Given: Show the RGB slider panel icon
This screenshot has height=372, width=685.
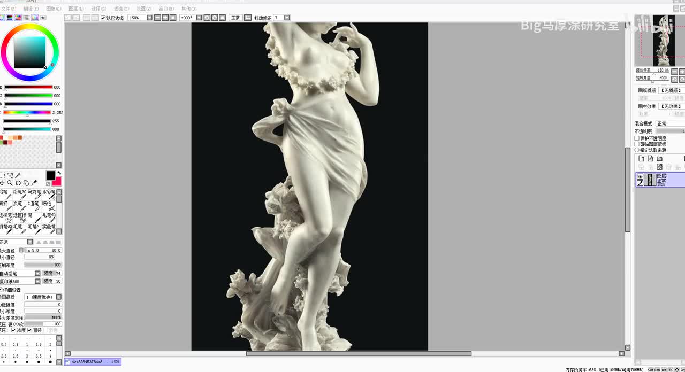Looking at the screenshot, I should click(10, 18).
